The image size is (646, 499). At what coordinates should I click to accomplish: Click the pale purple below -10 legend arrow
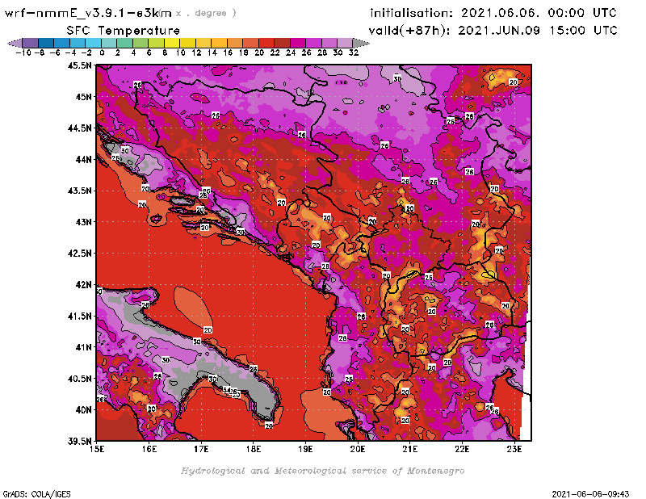click(15, 43)
